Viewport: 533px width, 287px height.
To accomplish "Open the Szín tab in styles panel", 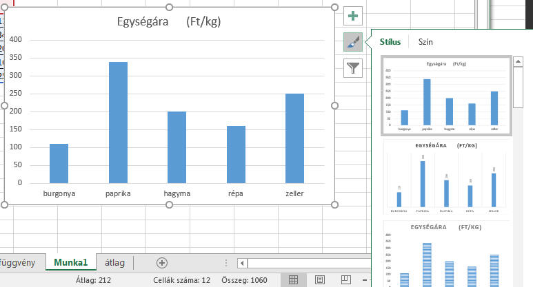I will (x=426, y=42).
